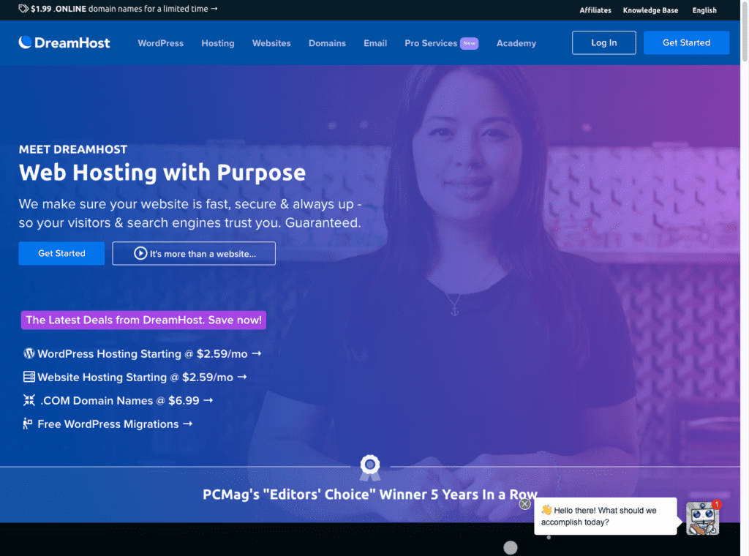Click the arrows icon beside .COM Domain Names
Image resolution: width=749 pixels, height=556 pixels.
(x=29, y=400)
